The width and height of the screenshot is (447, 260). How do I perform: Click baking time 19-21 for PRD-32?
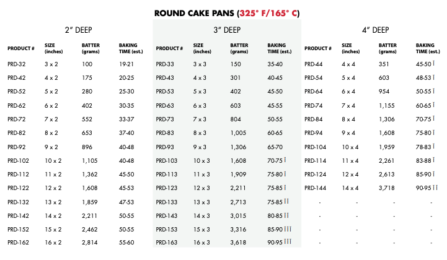click(126, 64)
